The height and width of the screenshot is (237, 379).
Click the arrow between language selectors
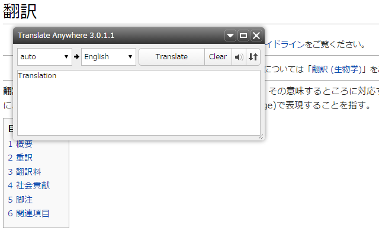coord(76,57)
